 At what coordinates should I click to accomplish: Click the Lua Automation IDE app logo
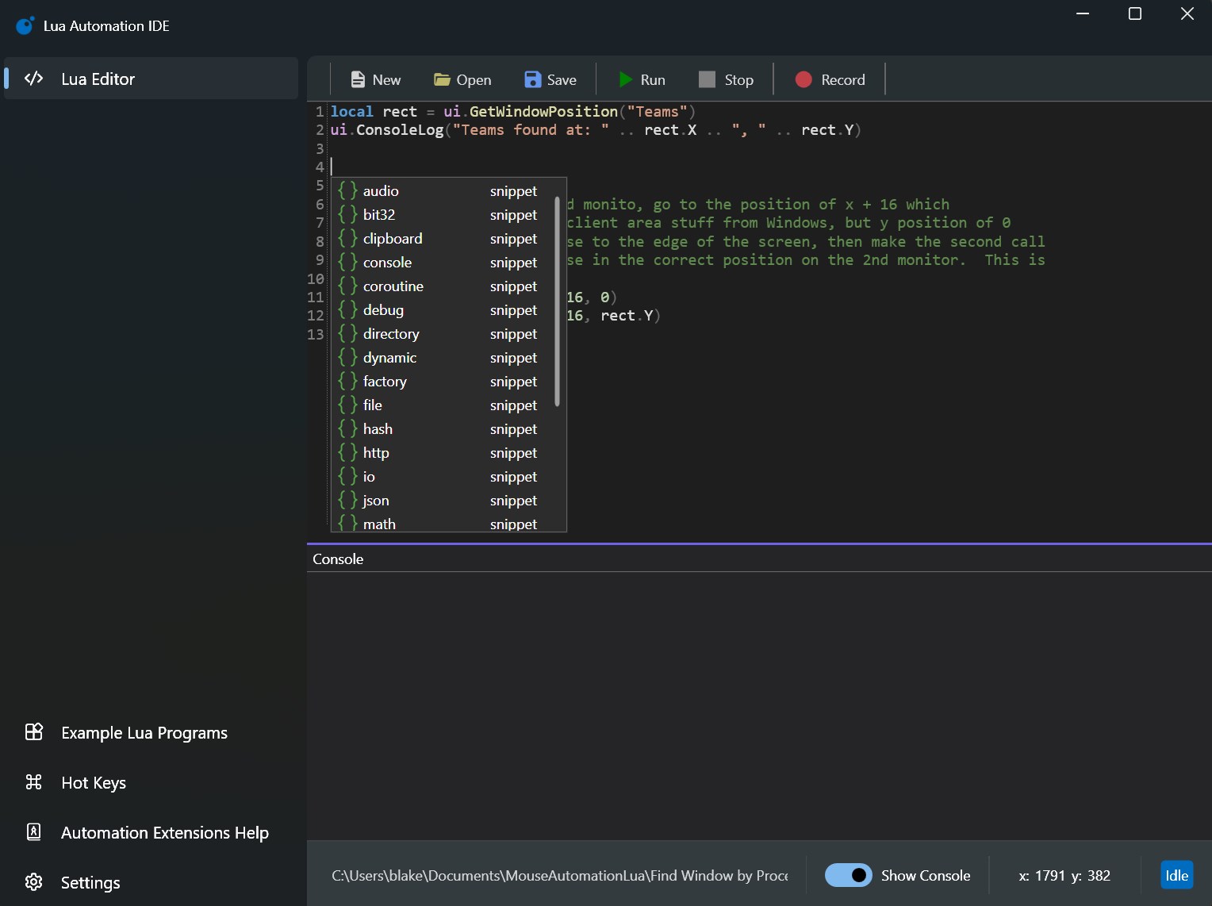pyautogui.click(x=25, y=25)
